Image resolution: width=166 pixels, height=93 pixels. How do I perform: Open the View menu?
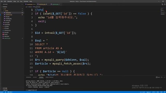pos(15,1)
